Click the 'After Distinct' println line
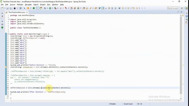 [x=38, y=92]
